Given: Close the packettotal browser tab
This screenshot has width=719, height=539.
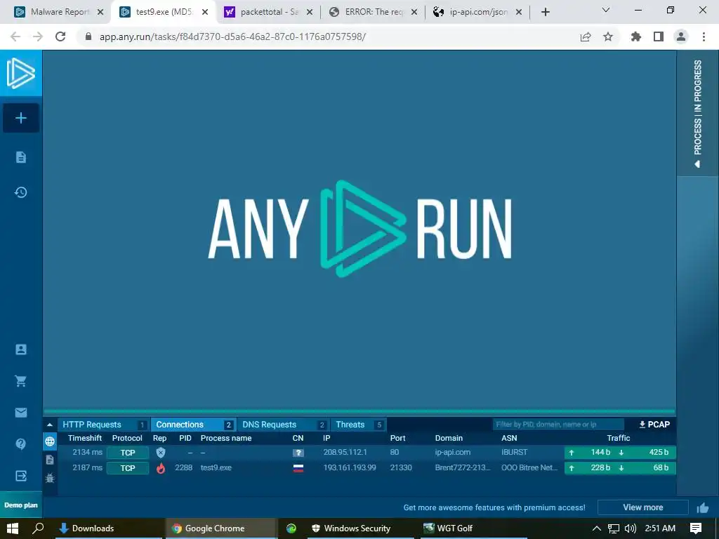Looking at the screenshot, I should tap(310, 13).
